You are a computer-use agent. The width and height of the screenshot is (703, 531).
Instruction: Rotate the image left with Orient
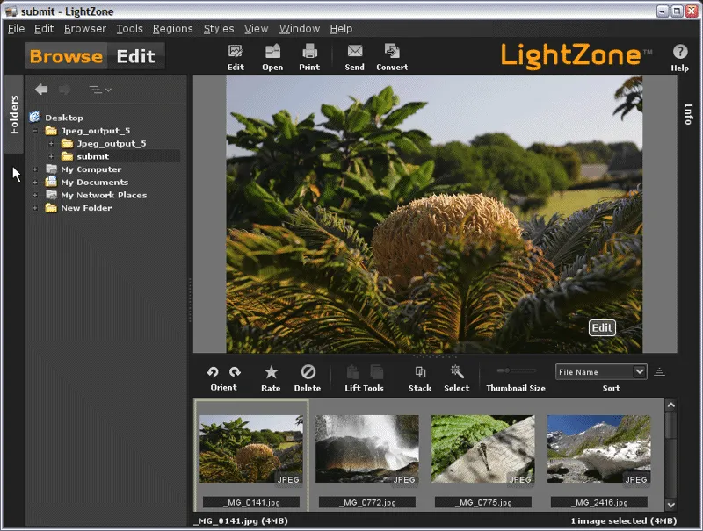pos(213,372)
